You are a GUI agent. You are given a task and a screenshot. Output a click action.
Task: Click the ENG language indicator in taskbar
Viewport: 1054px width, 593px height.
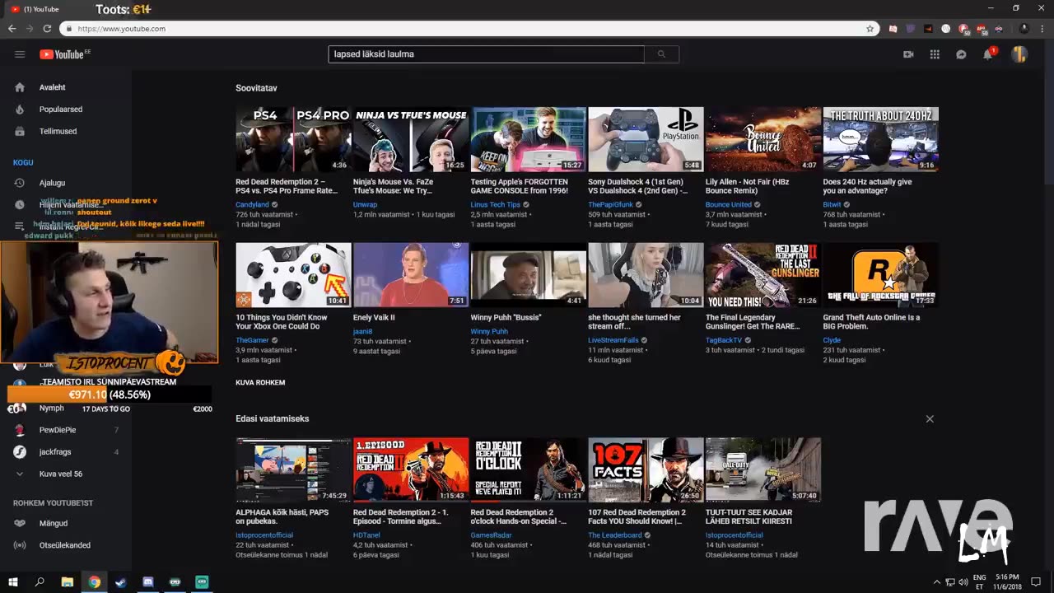click(980, 582)
